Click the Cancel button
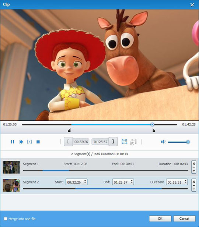The image size is (199, 227). point(184,219)
